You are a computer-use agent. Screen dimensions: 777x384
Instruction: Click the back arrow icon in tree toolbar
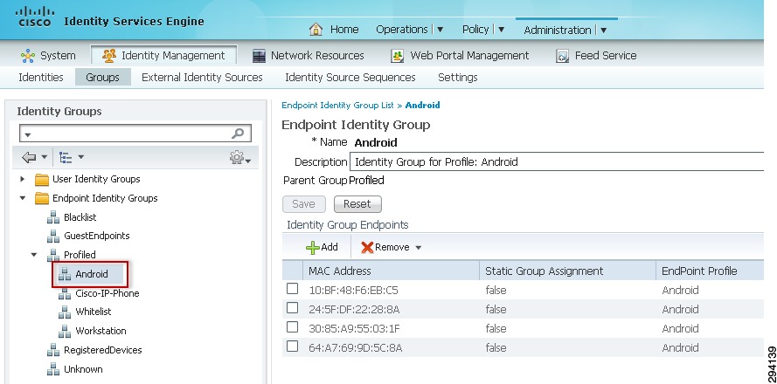click(x=29, y=157)
